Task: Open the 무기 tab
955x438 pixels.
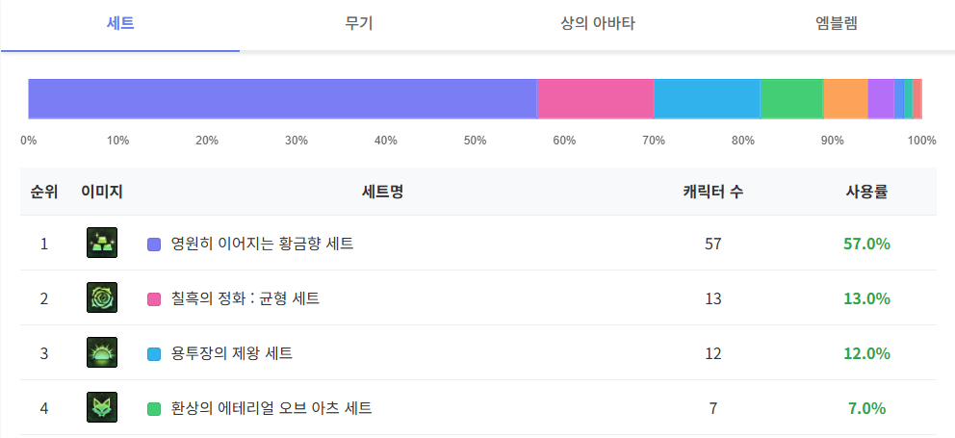Action: pyautogui.click(x=359, y=23)
